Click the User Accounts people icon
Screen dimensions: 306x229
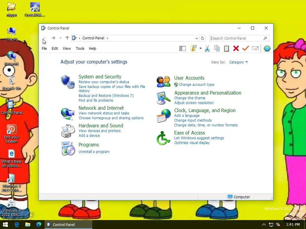click(163, 82)
